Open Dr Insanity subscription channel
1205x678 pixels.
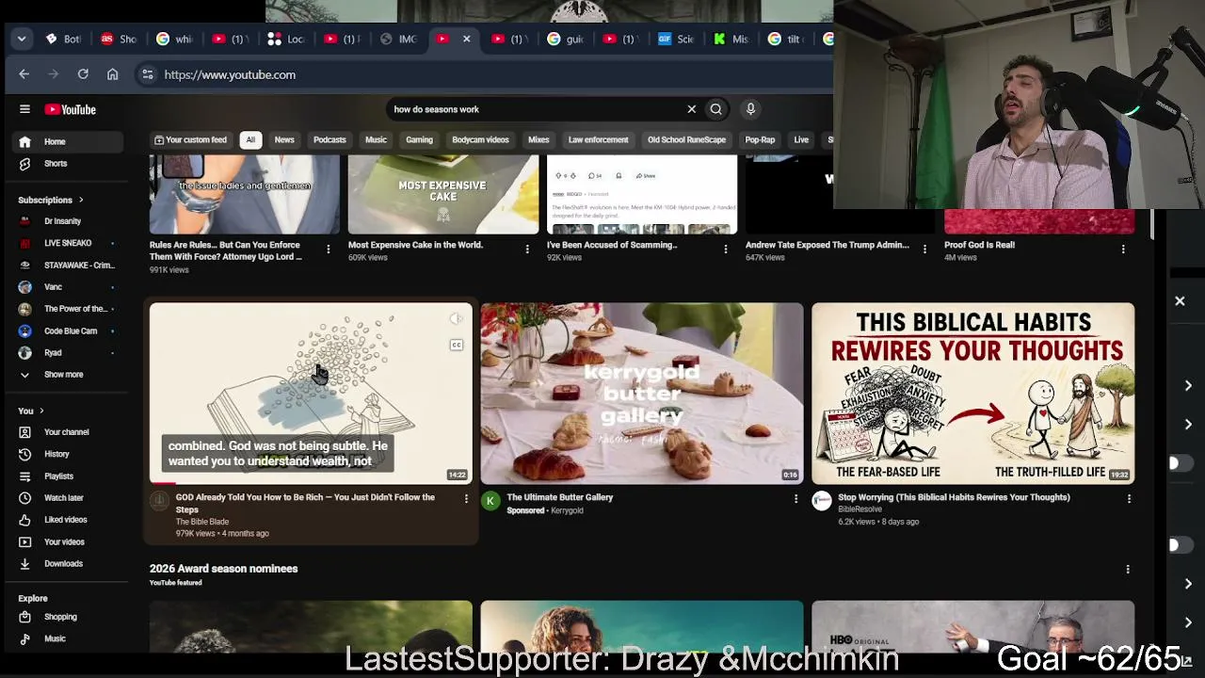pos(66,221)
